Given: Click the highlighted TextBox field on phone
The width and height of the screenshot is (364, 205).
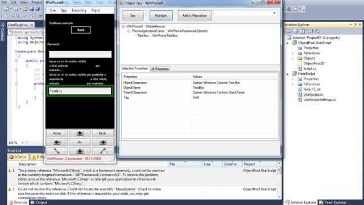Looking at the screenshot, I should pos(80,91).
